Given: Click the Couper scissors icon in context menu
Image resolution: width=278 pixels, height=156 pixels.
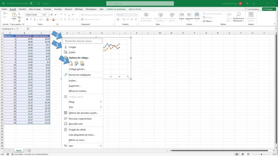Looking at the screenshot, I should 65,47.
